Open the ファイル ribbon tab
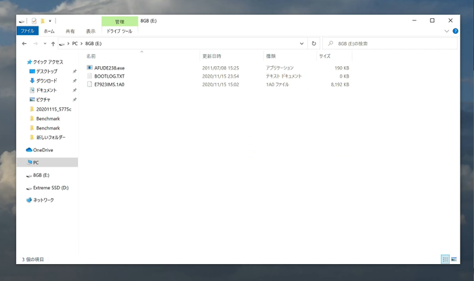474x281 pixels. (28, 31)
